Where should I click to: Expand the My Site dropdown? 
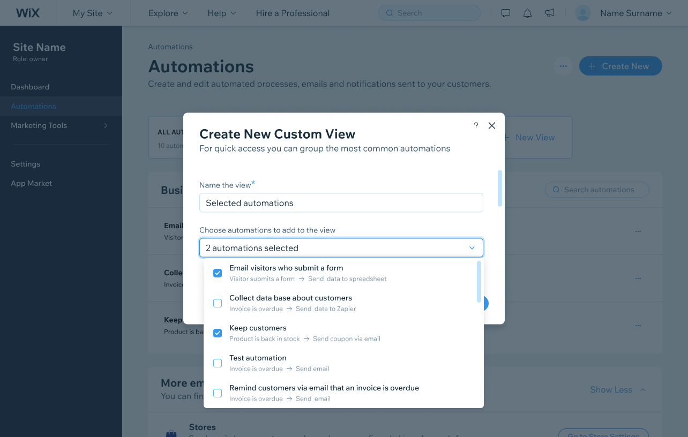[x=93, y=13]
